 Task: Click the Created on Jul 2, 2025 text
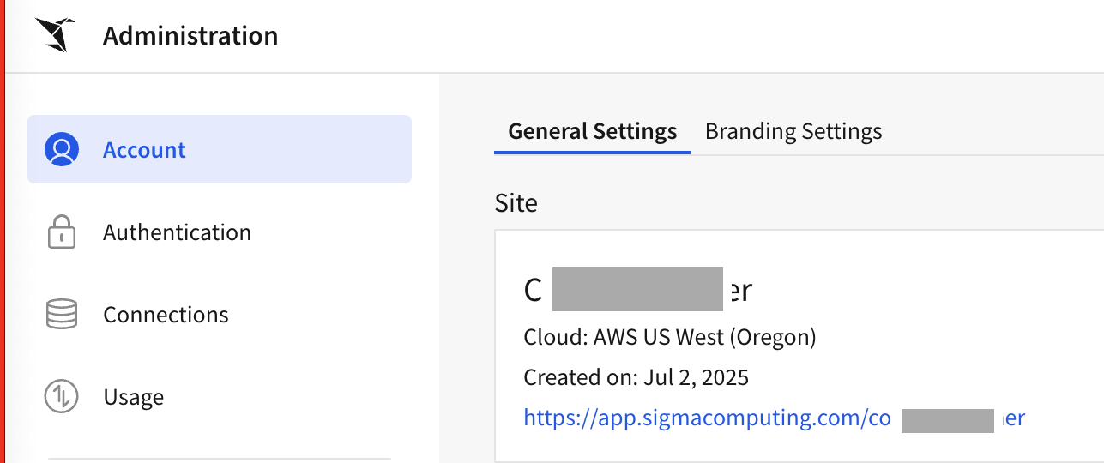point(636,377)
